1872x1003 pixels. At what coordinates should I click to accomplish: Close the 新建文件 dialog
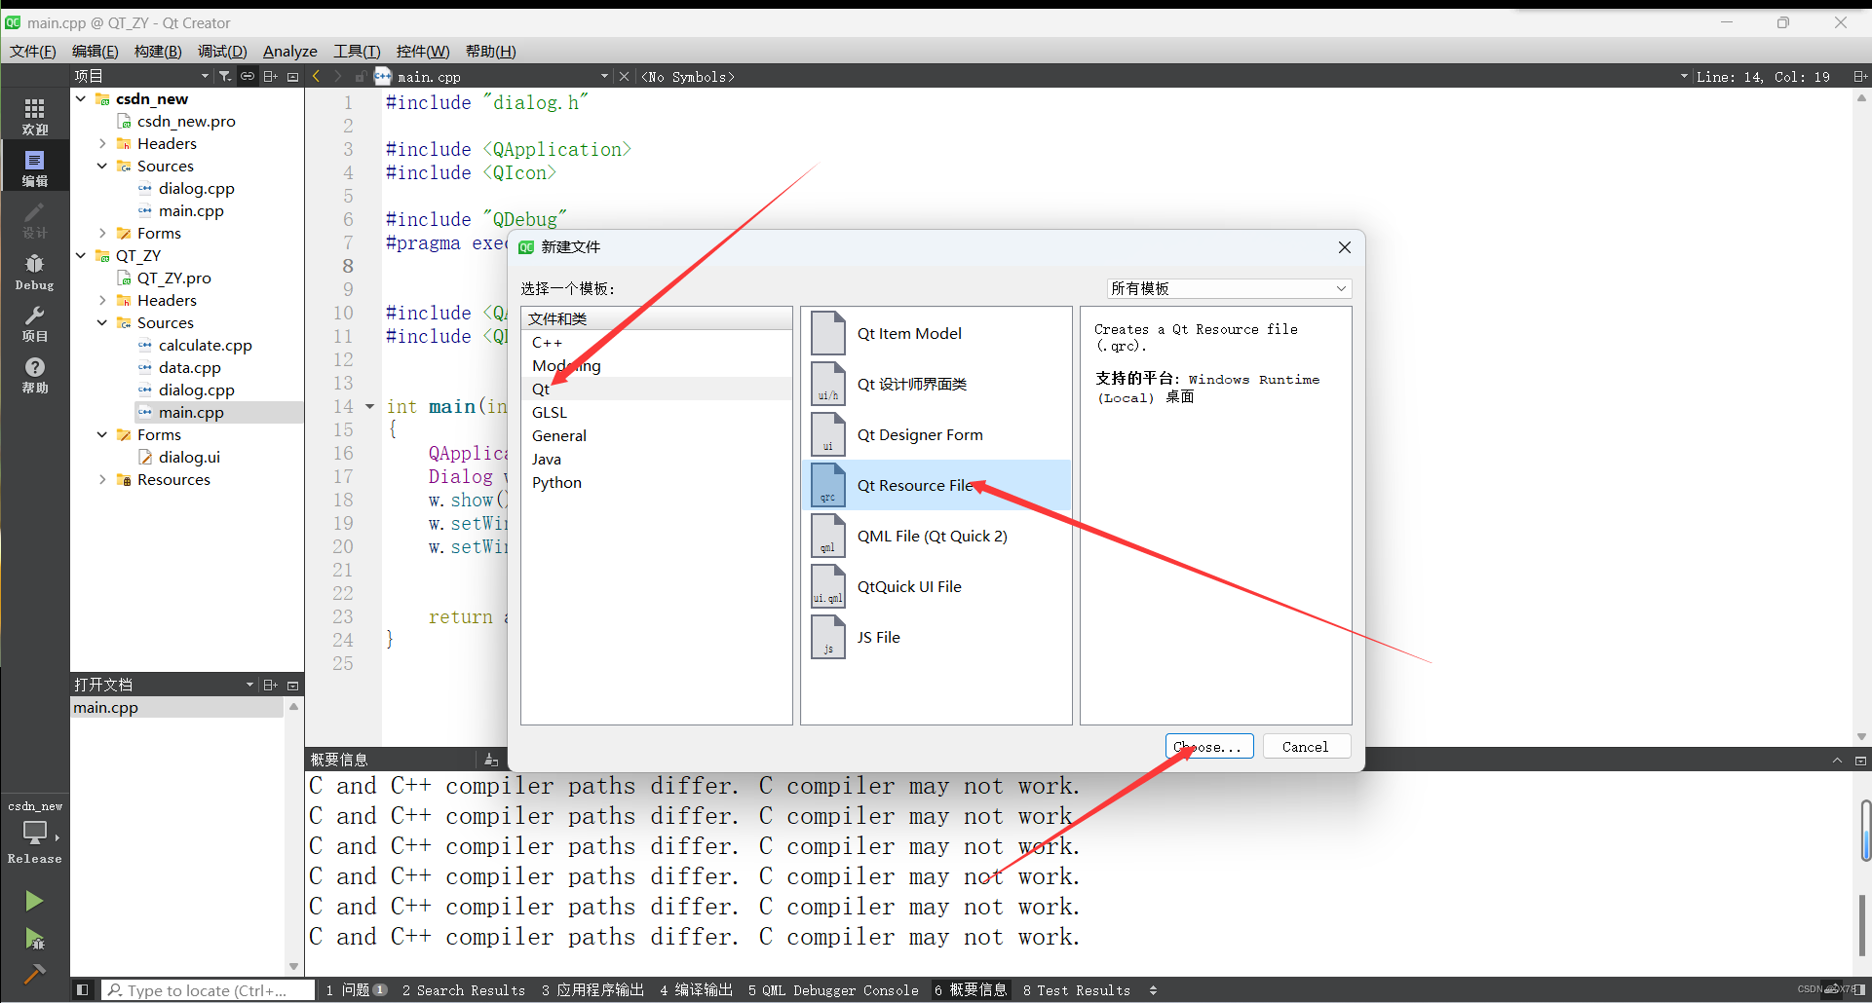1344,247
